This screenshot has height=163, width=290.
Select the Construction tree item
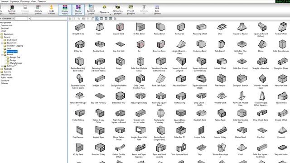click(x=6, y=25)
